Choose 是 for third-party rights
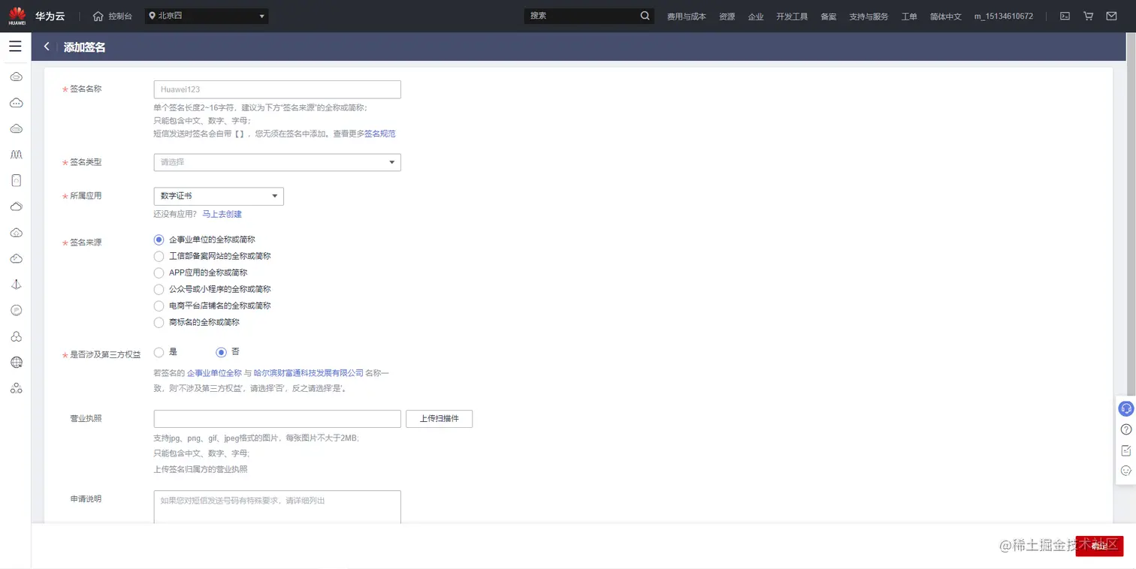This screenshot has height=569, width=1136. 159,352
